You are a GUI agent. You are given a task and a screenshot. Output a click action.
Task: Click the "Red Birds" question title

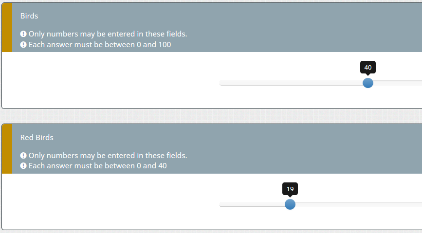[37, 138]
